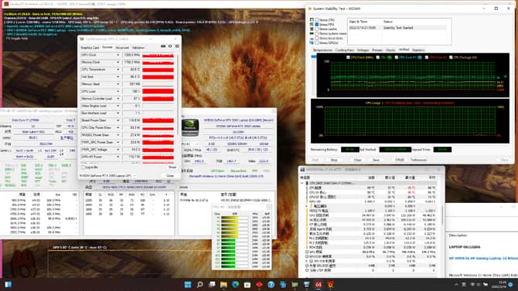Click the GPU-Z refresh icon
The height and width of the screenshot is (291, 518).
tap(170, 46)
